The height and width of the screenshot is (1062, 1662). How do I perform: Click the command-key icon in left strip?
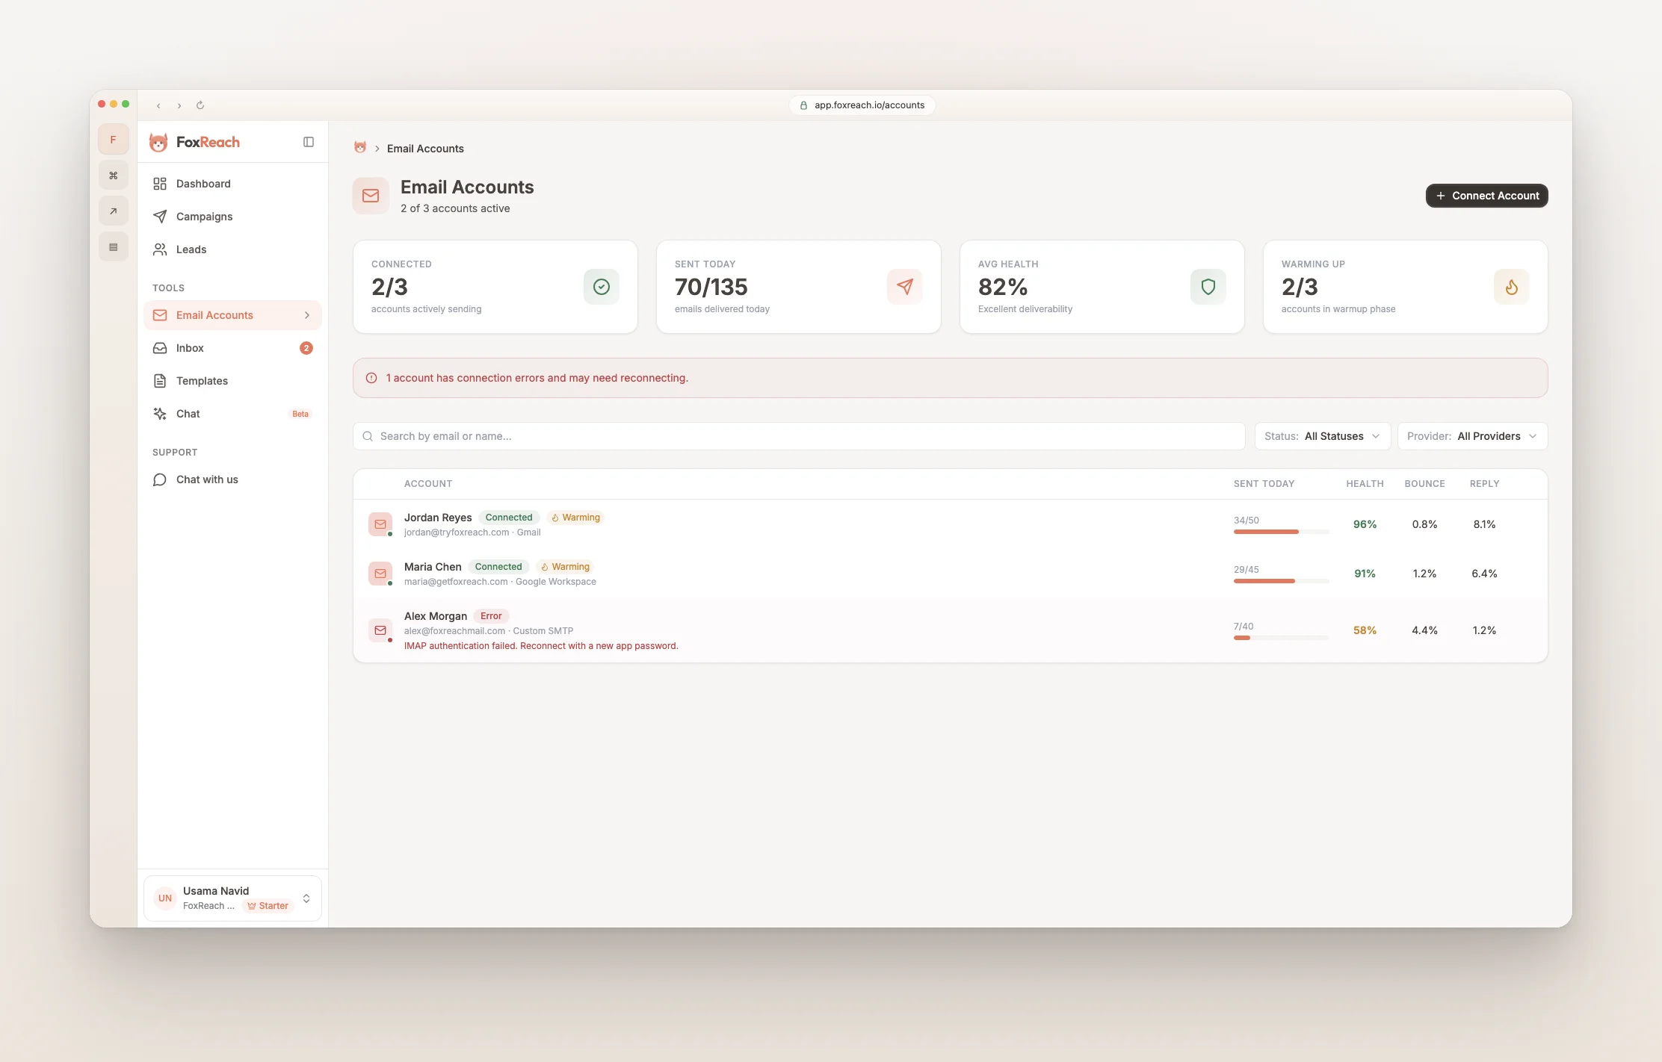[x=114, y=176]
